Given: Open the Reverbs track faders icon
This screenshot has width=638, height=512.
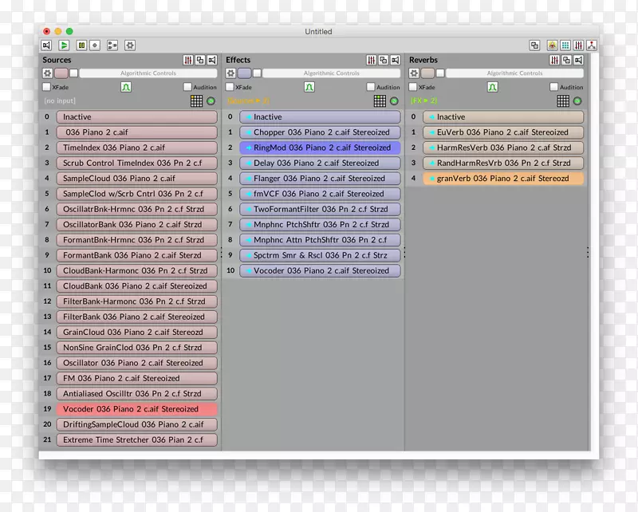Looking at the screenshot, I should (554, 61).
